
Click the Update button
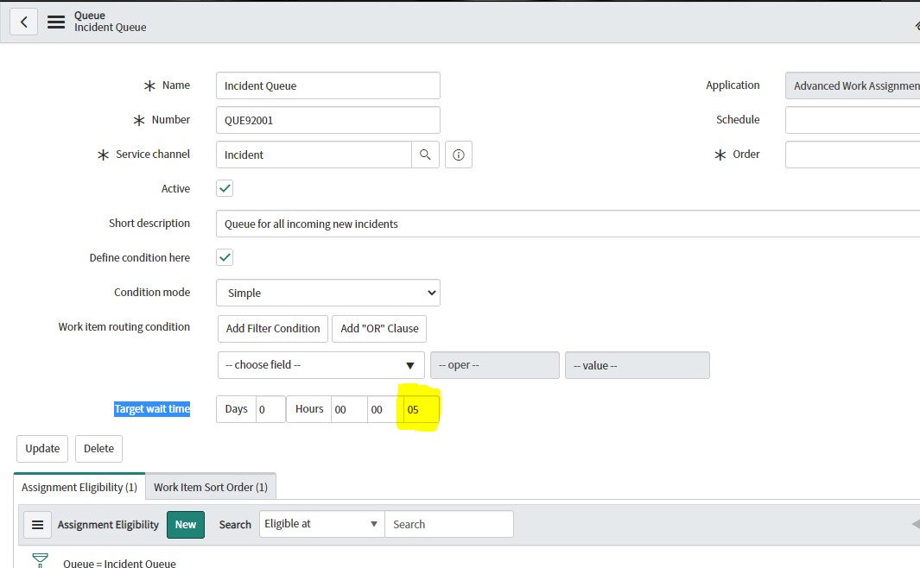41,448
